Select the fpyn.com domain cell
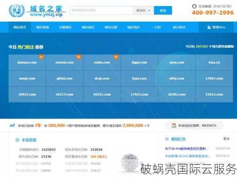 (139, 78)
